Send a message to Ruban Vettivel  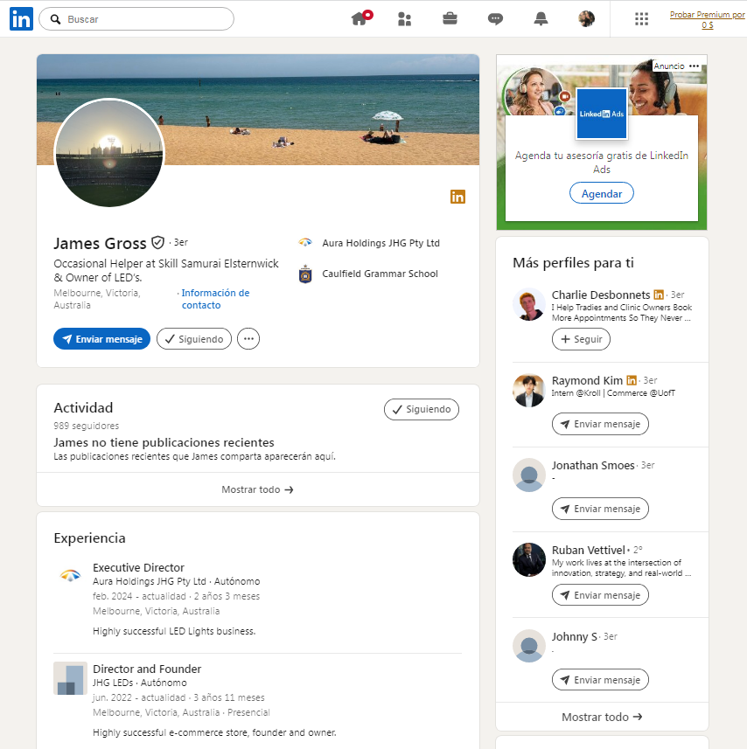(600, 595)
